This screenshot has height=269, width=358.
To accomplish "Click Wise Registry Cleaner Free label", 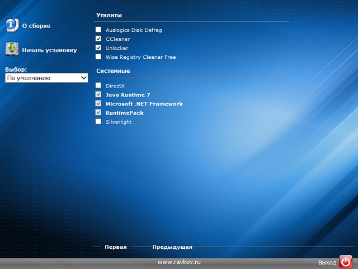I will click(140, 57).
